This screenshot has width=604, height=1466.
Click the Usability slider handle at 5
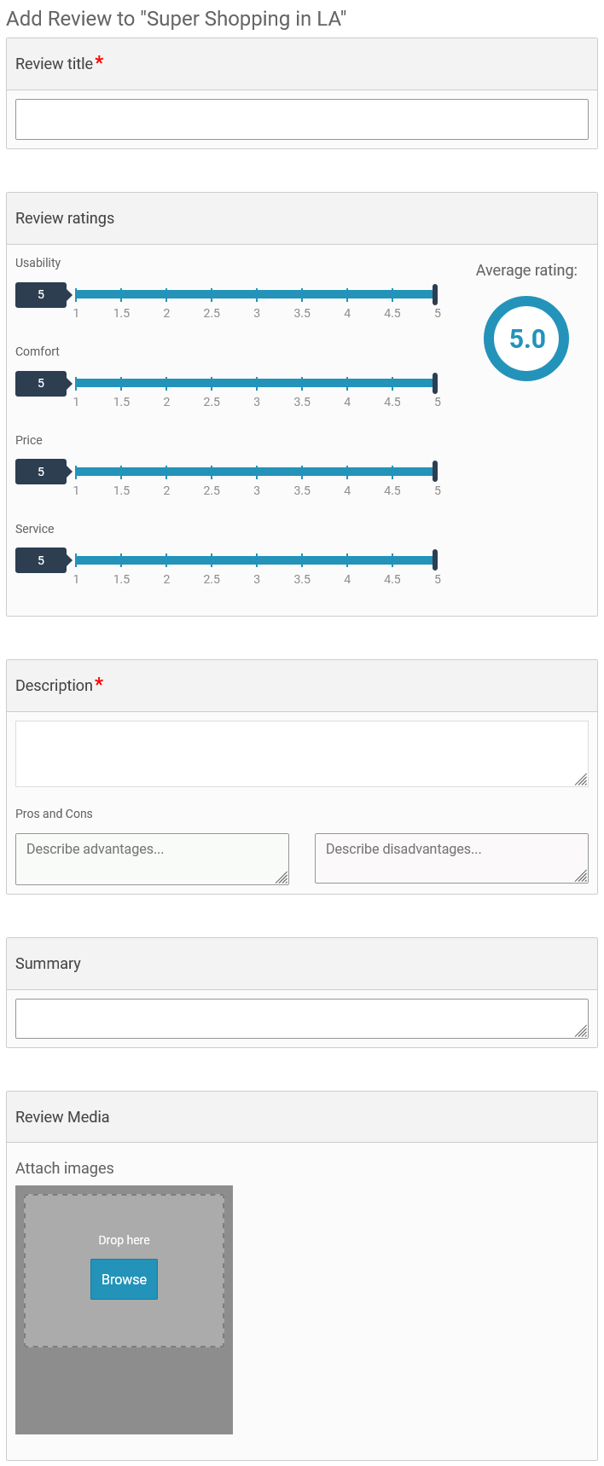click(435, 294)
